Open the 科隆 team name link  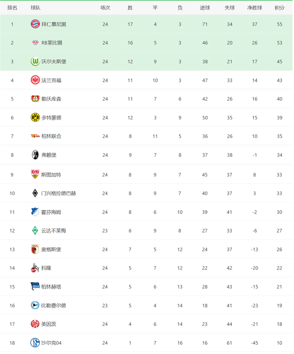point(46,268)
